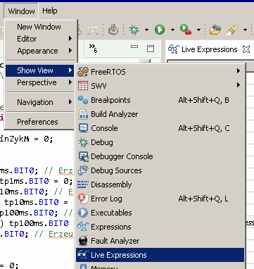The height and width of the screenshot is (269, 254).
Task: Expand the SWV views submenu arrow
Action: (x=239, y=85)
